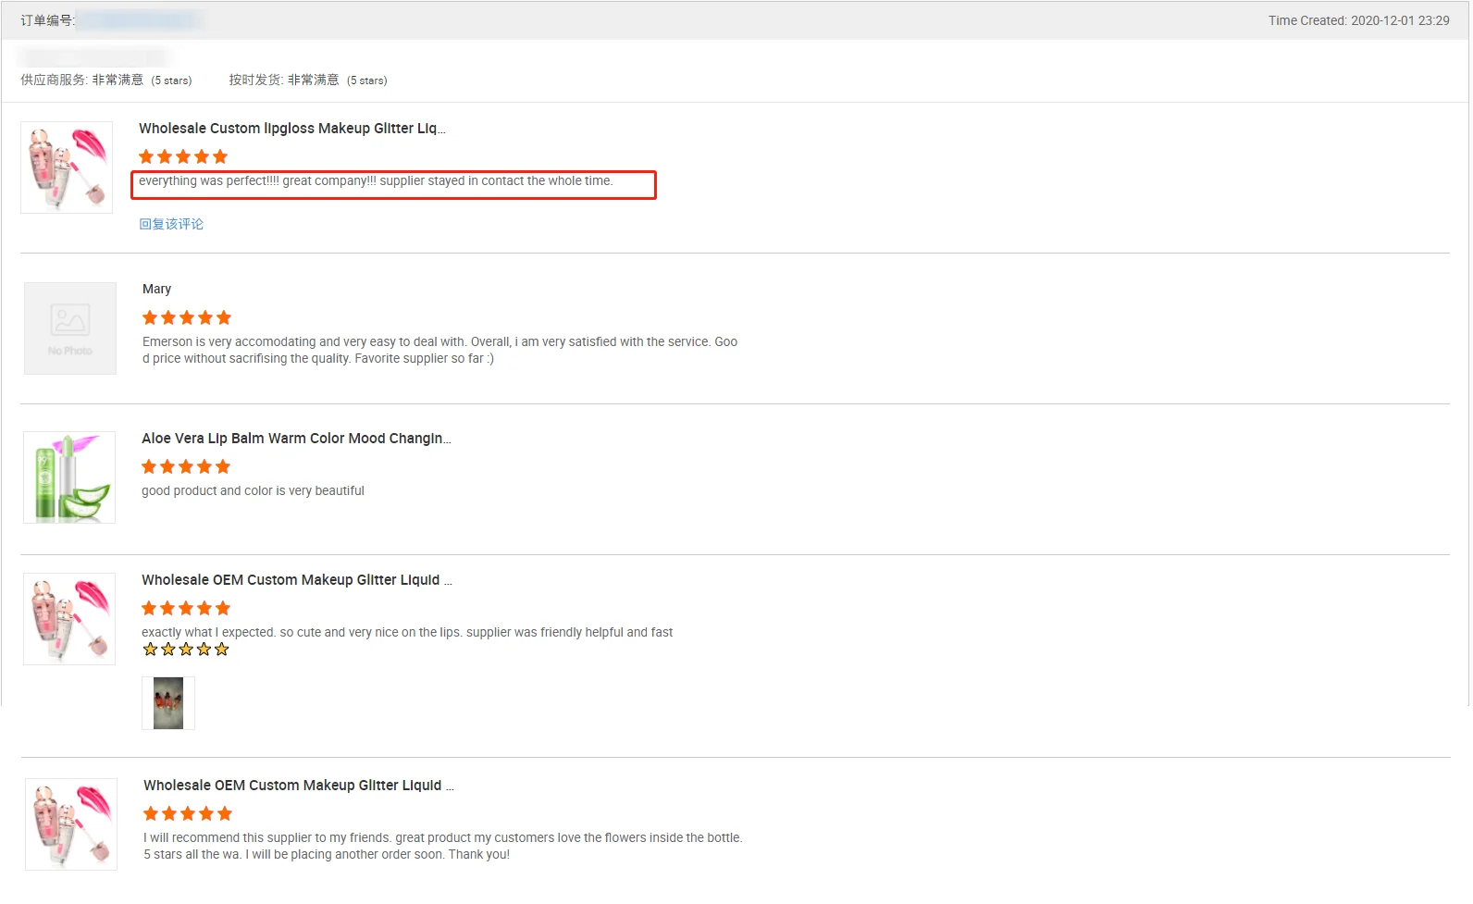Open the lipgloss thumbnail beside 'everything was perfect' review
This screenshot has width=1473, height=904.
(x=67, y=167)
